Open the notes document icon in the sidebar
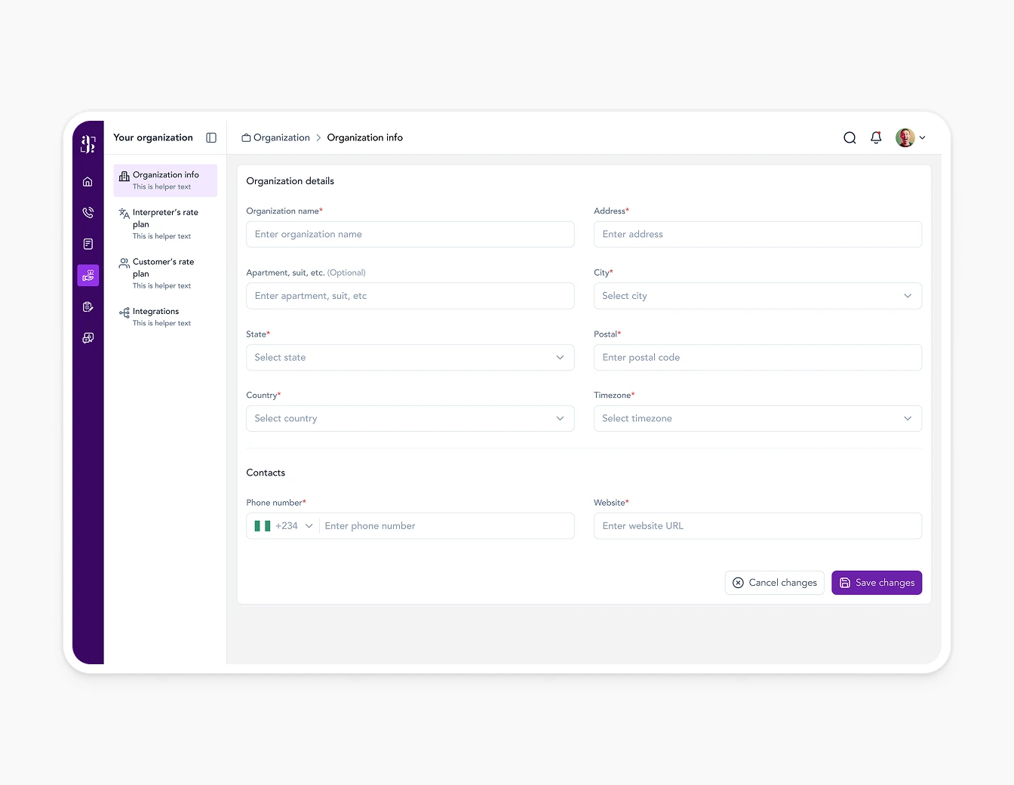This screenshot has height=785, width=1014. [88, 243]
